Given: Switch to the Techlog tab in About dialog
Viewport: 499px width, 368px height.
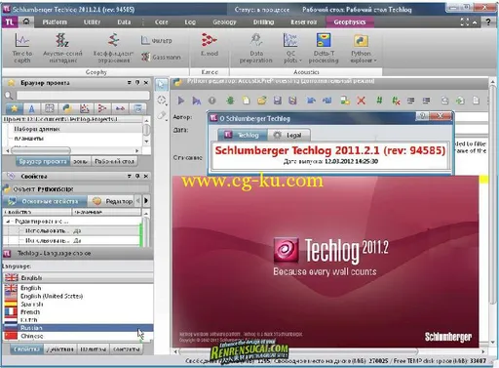Looking at the screenshot, I should [x=243, y=135].
